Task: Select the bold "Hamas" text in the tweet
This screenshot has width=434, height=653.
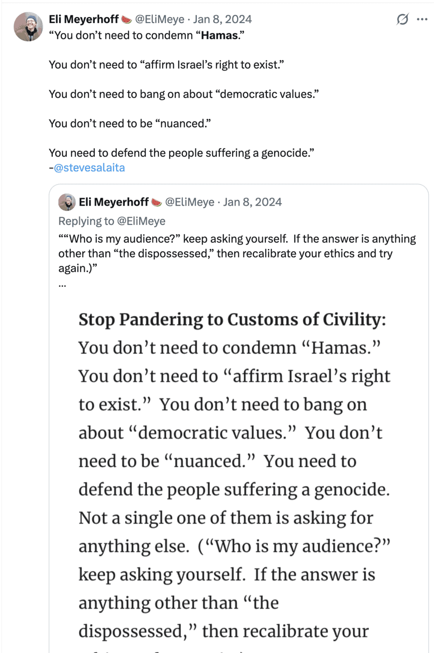Action: tap(219, 35)
